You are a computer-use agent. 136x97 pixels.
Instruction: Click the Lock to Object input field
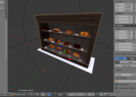point(125,81)
